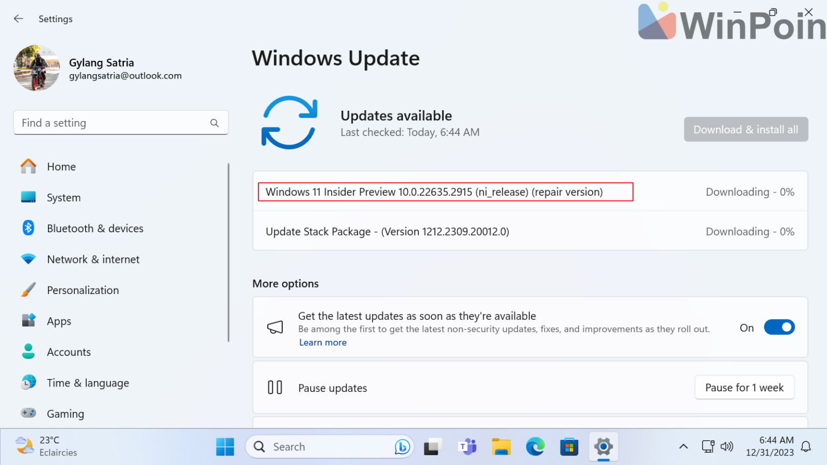Select System in the settings sidebar
Screen dimensions: 827x465
click(64, 197)
